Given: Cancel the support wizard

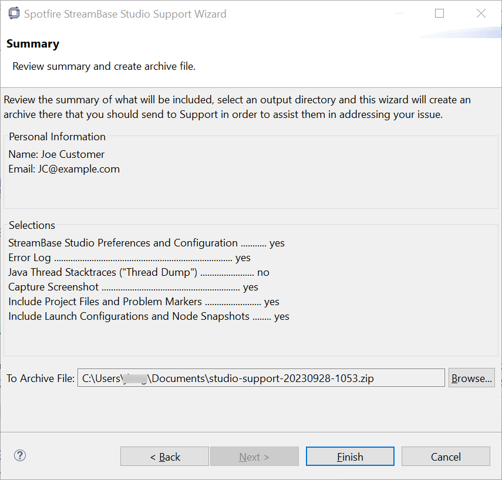Looking at the screenshot, I should 446,457.
